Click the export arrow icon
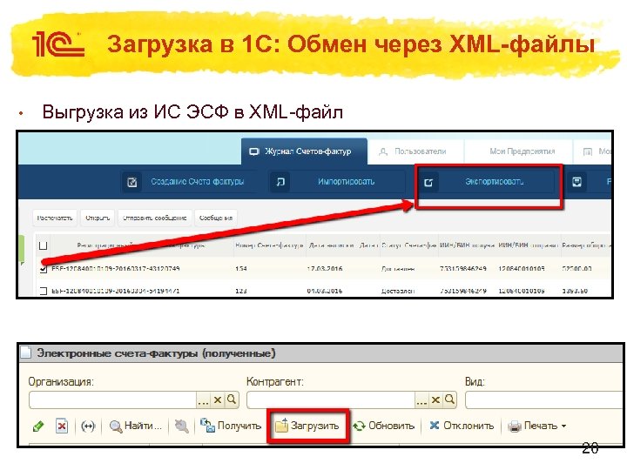 (x=428, y=183)
